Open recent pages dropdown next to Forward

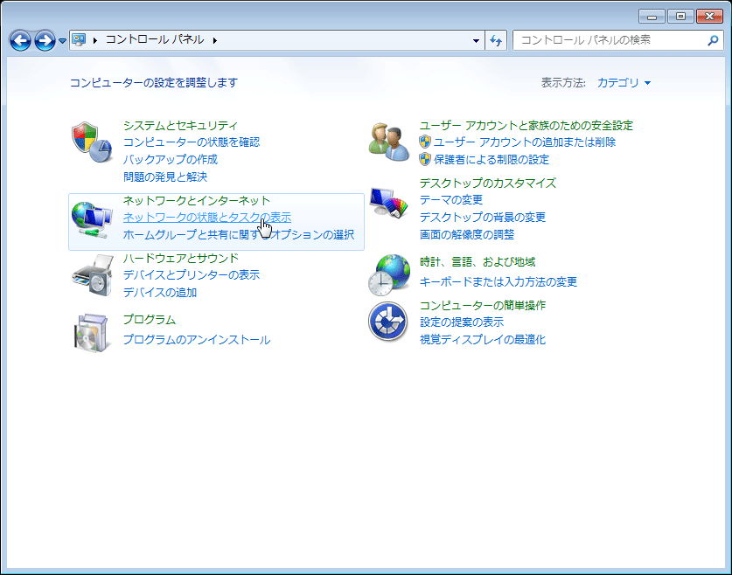[62, 41]
